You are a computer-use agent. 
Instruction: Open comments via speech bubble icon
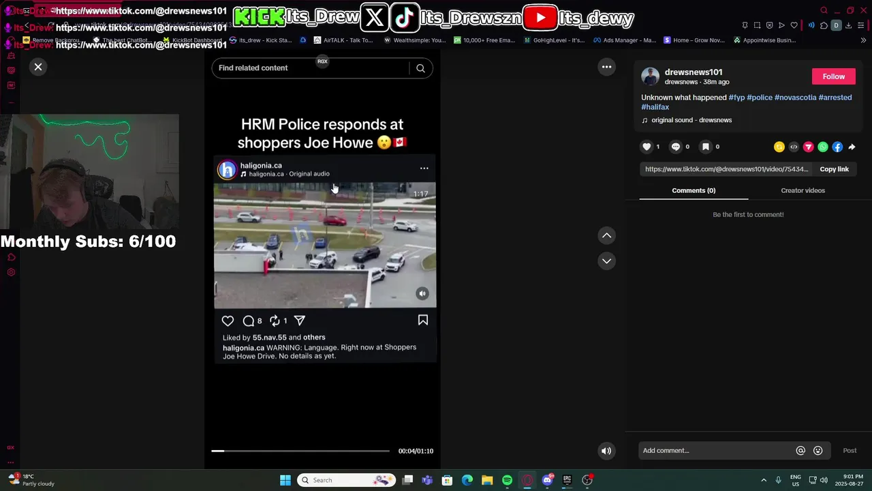(676, 147)
